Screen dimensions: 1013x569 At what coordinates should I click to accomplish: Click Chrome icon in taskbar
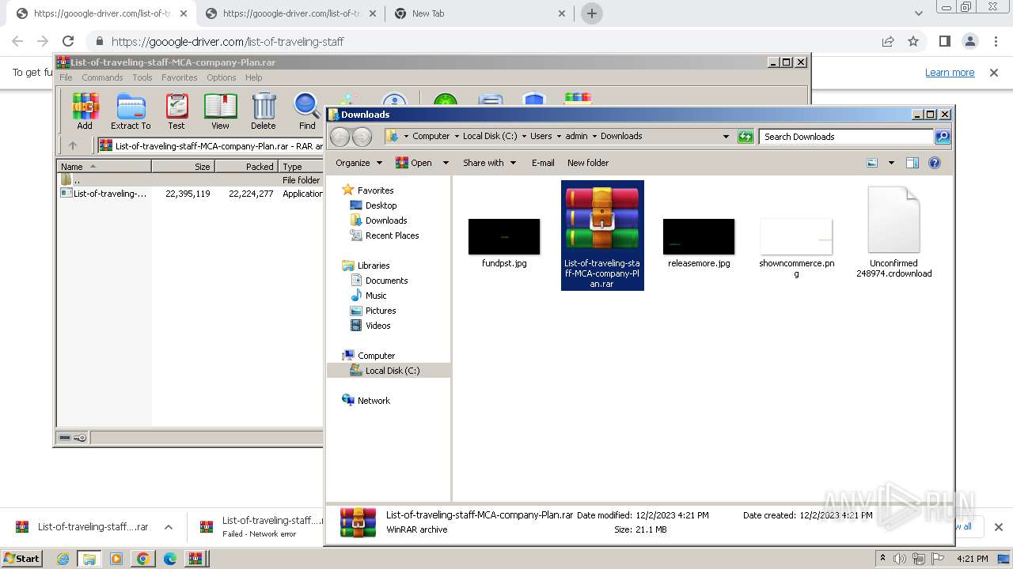coord(142,559)
